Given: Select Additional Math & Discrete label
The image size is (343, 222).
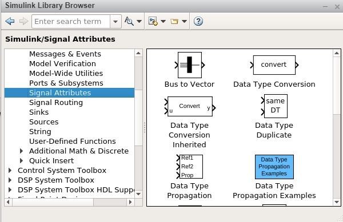Looking at the screenshot, I should click(x=79, y=151).
